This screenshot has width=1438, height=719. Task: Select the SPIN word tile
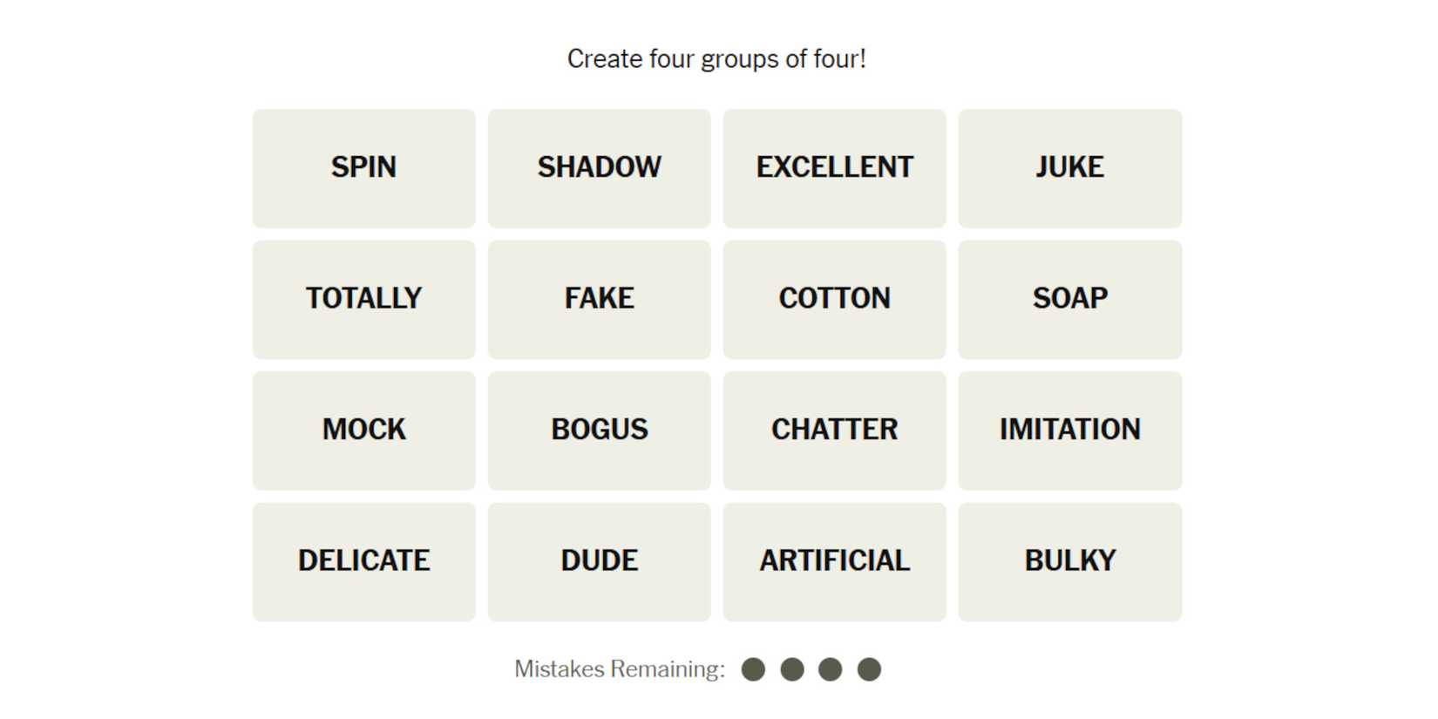(363, 168)
